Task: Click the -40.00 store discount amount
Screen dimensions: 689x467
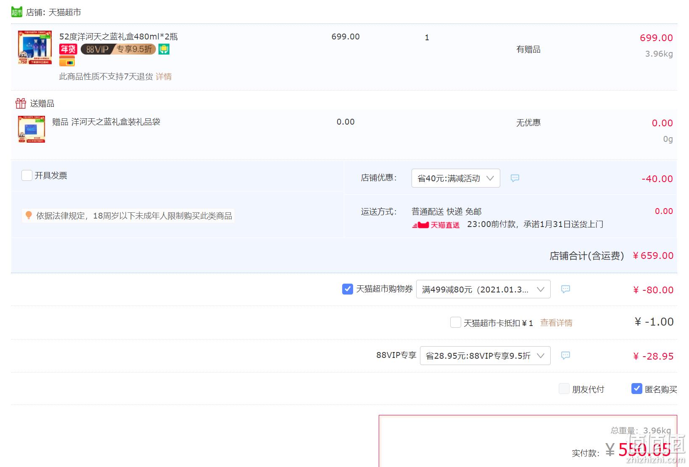Action: [x=657, y=179]
